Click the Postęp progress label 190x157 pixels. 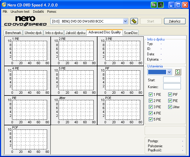coord(153,141)
